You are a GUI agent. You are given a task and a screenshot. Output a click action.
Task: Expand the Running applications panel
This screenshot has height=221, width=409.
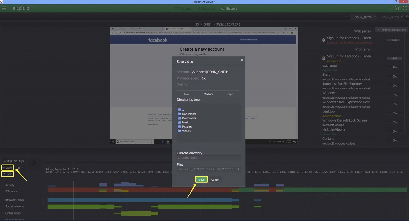click(391, 30)
